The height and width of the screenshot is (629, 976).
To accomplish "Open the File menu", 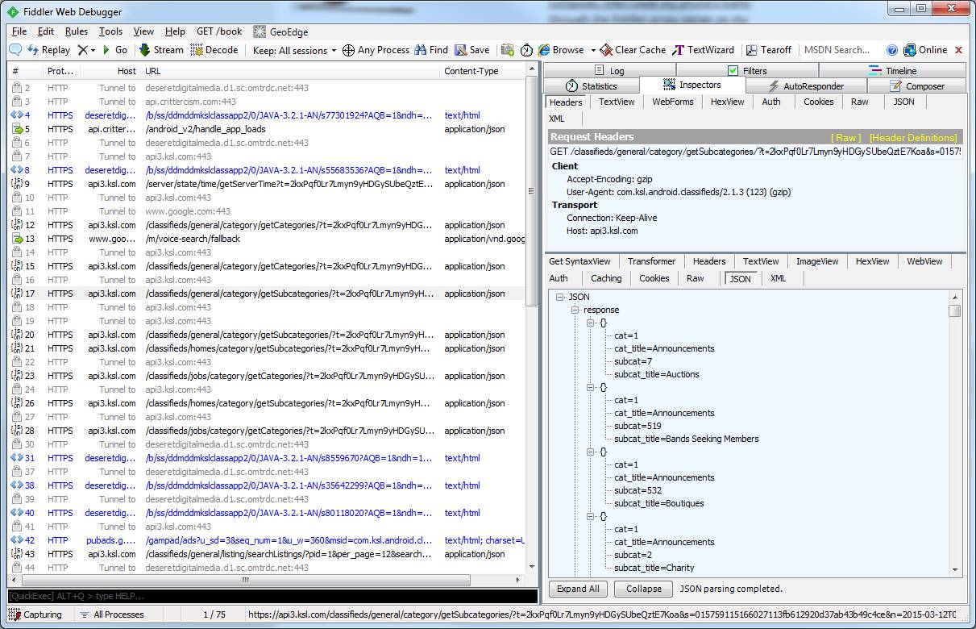I will 19,31.
